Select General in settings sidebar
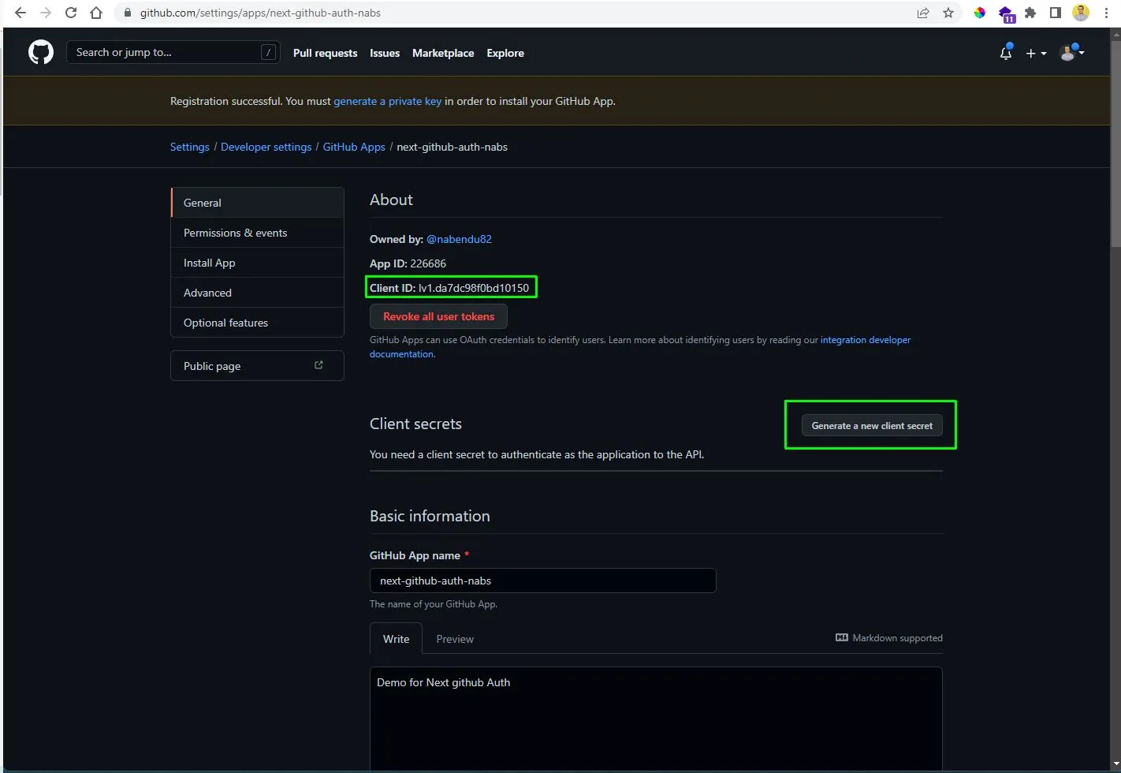Image resolution: width=1121 pixels, height=773 pixels. pyautogui.click(x=257, y=203)
